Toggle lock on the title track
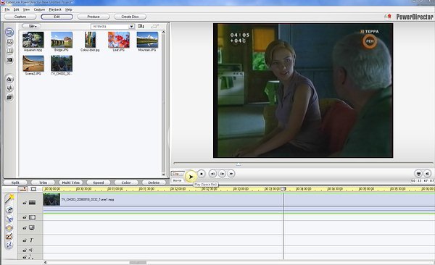The image size is (435, 265). [25, 240]
